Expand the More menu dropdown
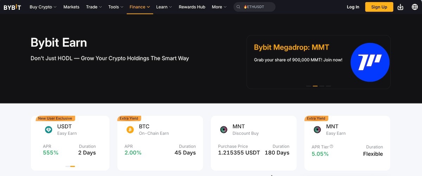This screenshot has height=176, width=422. tap(219, 7)
